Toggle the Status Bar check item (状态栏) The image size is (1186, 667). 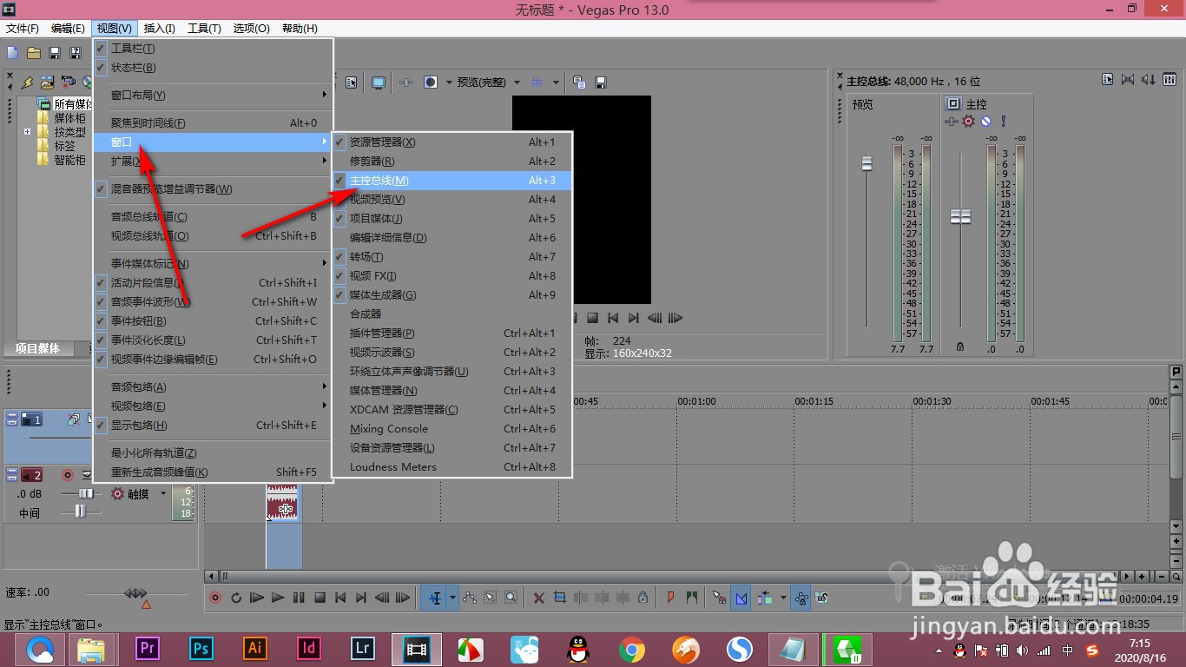coord(213,68)
